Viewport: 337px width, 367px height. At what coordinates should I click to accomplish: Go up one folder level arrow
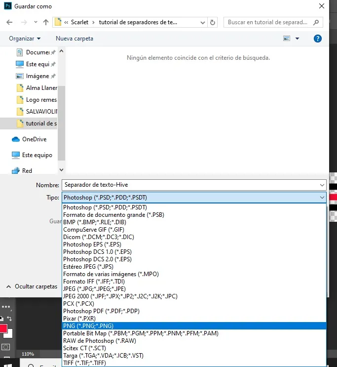[46, 22]
